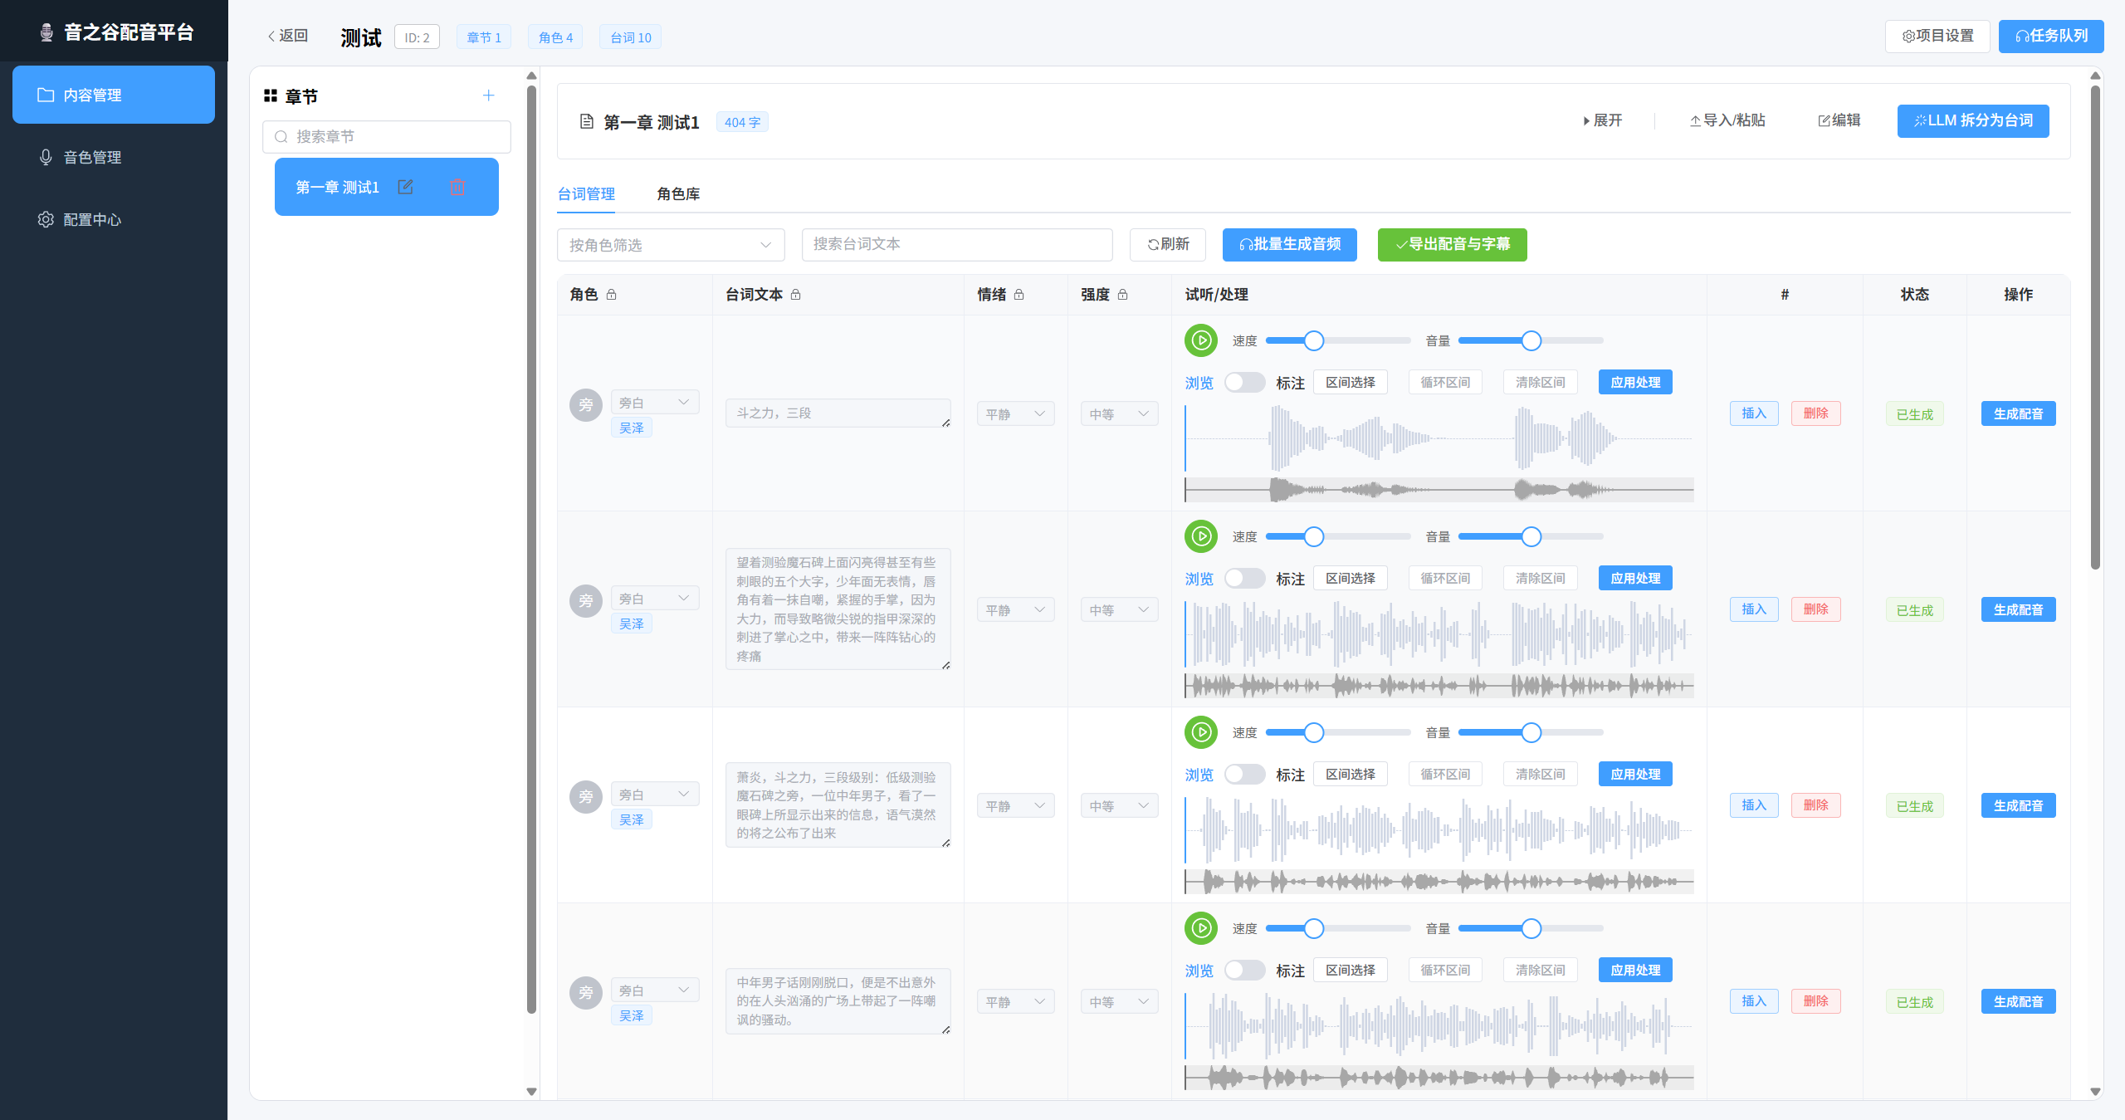Click the 批量生成音频 button
The image size is (2125, 1120).
1289,244
